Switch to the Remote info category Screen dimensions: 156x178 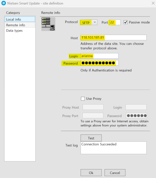tap(20, 25)
